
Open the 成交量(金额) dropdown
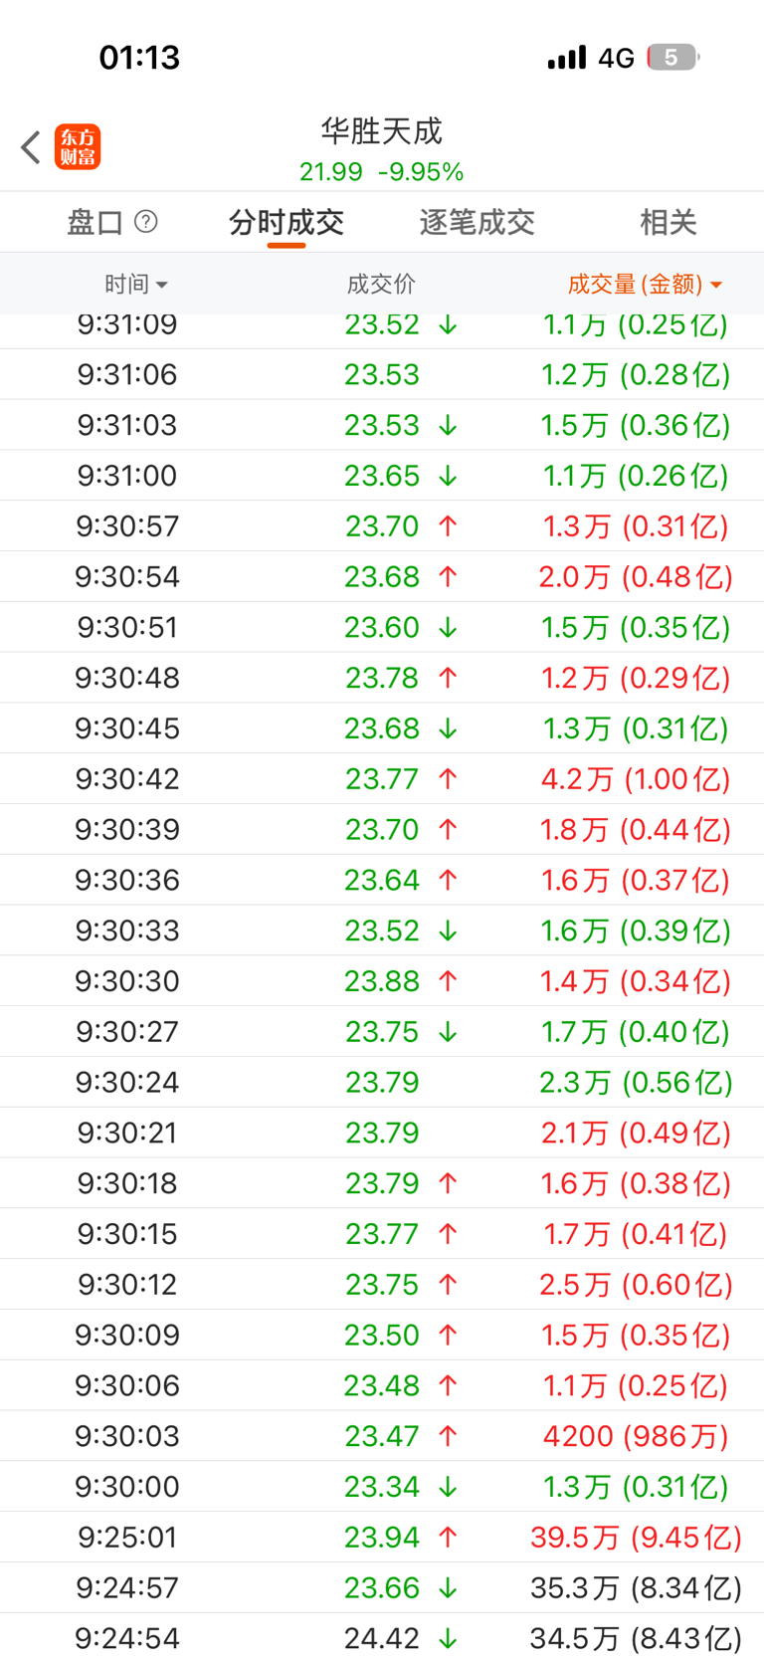click(x=645, y=285)
